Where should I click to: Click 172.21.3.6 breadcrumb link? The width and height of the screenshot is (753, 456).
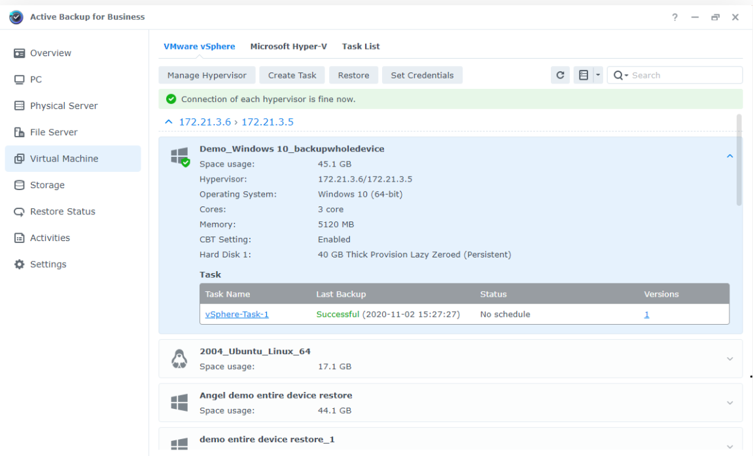coord(205,122)
